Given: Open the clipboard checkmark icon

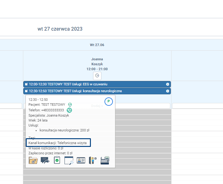Looking at the screenshot, I should coord(57,160).
